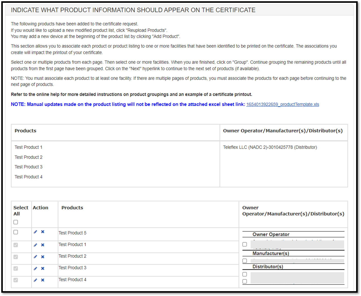This screenshot has width=361, height=296.
Task: Delete Test Product 4 with X icon
Action: pyautogui.click(x=43, y=280)
